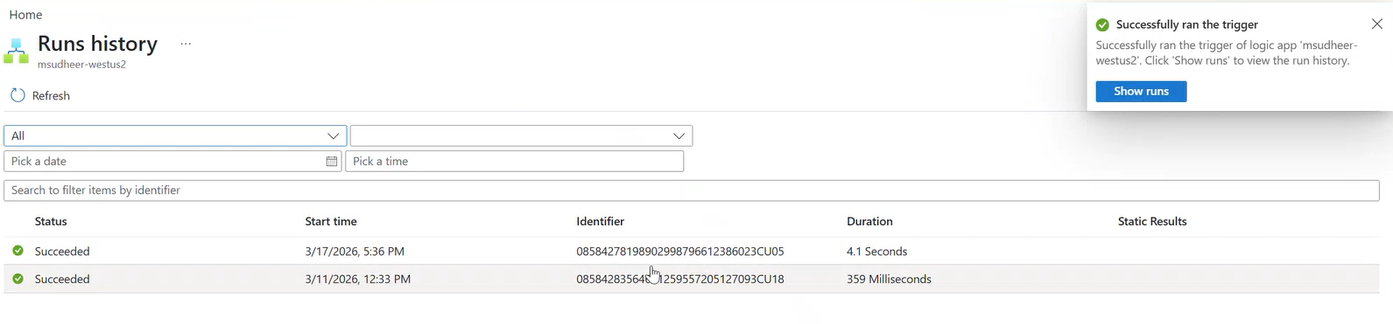
Task: Click the Refresh circular arrow icon
Action: [18, 95]
